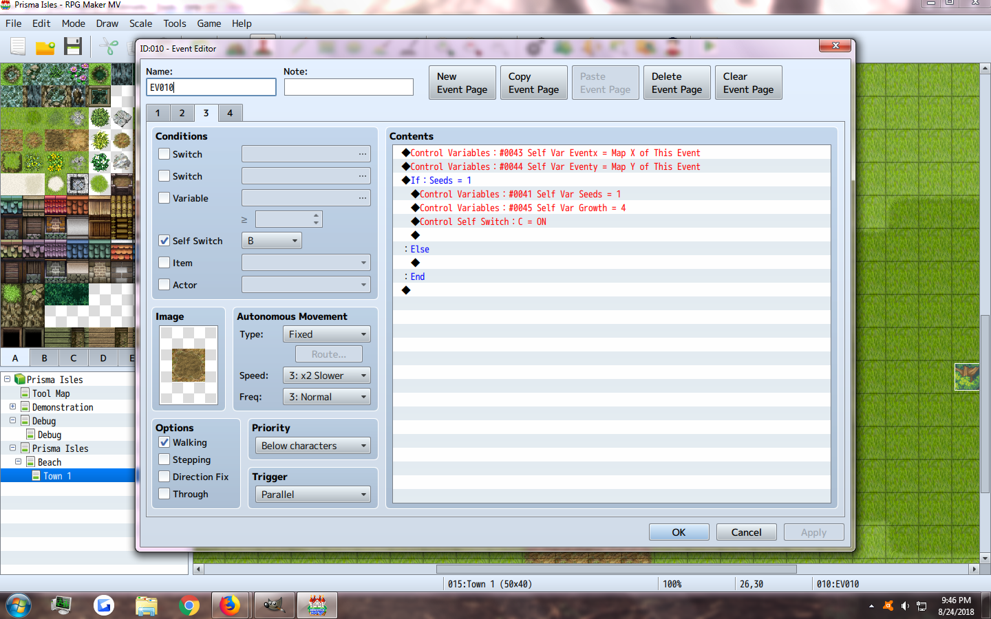Click the horizontal map scrollbar thumb
Image resolution: width=991 pixels, height=619 pixels.
click(x=617, y=569)
